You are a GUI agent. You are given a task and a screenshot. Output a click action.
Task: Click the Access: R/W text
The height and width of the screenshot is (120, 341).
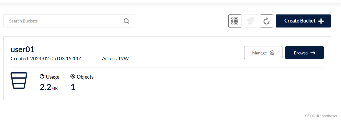[115, 59]
